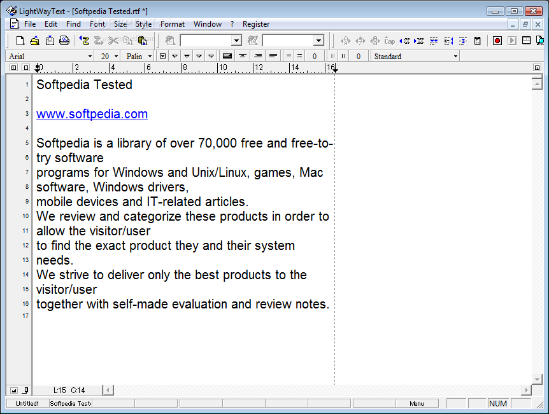Click the calculator-like icon in the toolbar

click(477, 41)
